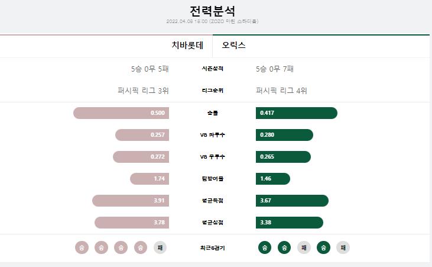432x267 pixels.
Task: Click 치바롯데's first recent-game 승 circle
Action: 82,247
